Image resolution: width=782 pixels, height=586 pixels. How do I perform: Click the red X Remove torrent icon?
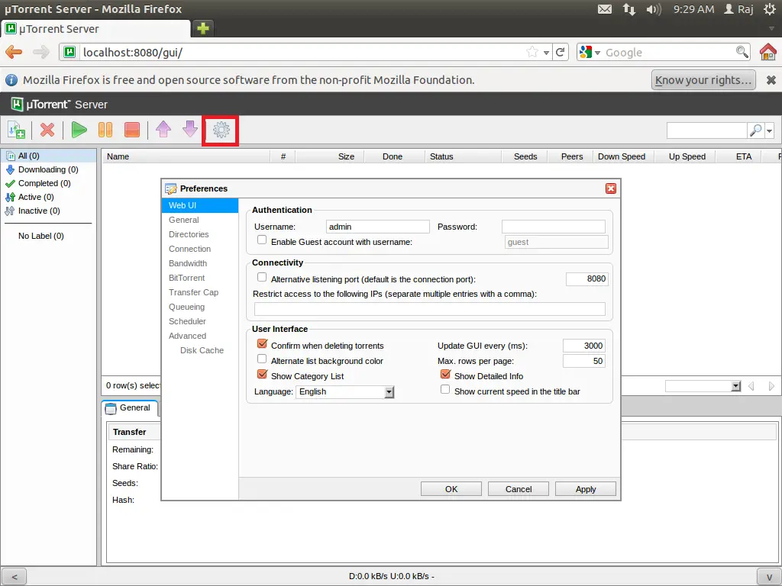click(x=47, y=130)
